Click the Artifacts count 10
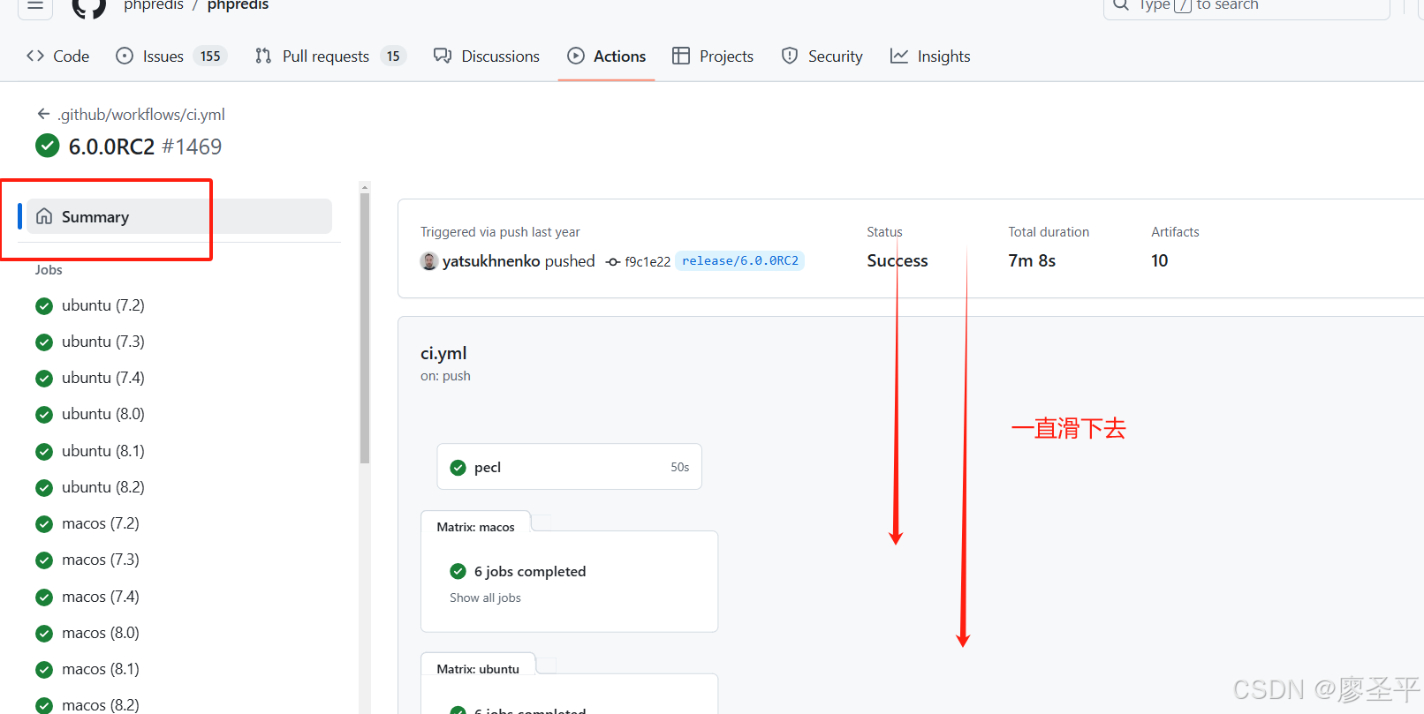This screenshot has width=1424, height=714. pos(1159,260)
